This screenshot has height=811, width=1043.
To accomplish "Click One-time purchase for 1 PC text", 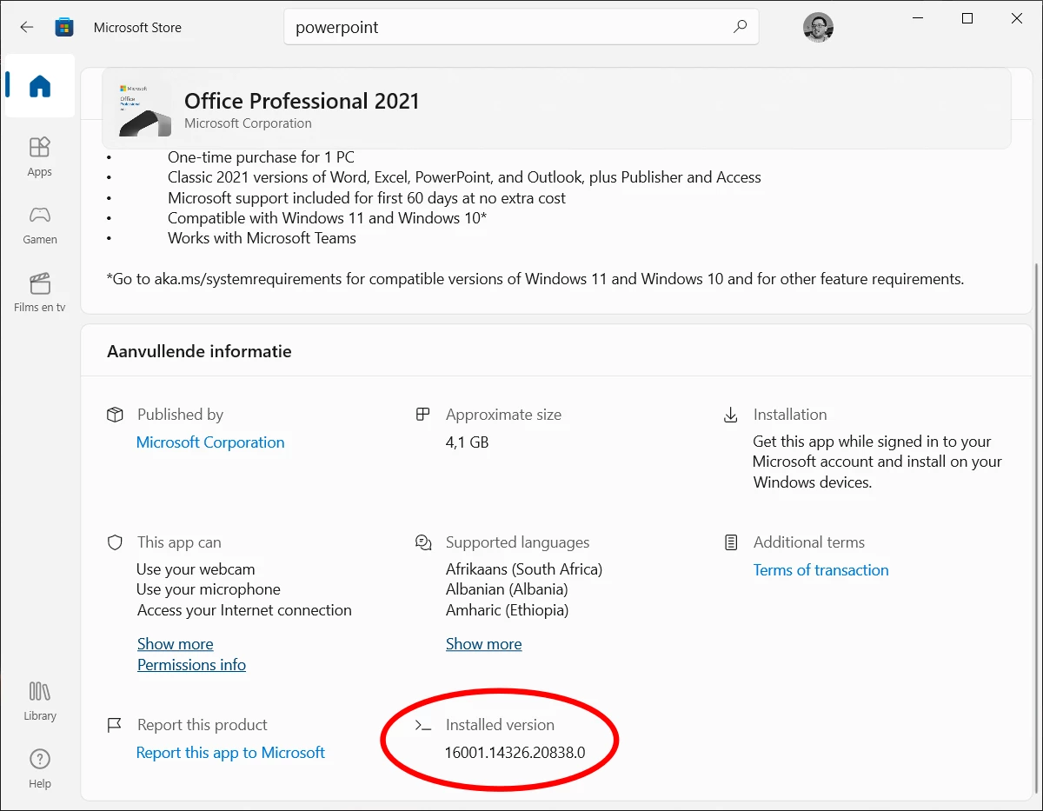I will [261, 157].
